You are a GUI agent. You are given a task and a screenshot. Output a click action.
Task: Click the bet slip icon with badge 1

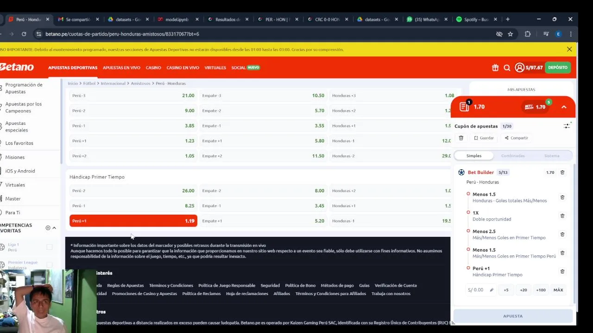pos(465,106)
